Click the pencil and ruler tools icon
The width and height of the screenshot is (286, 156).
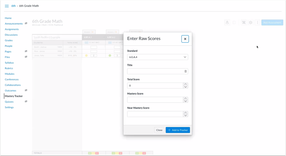[244, 23]
